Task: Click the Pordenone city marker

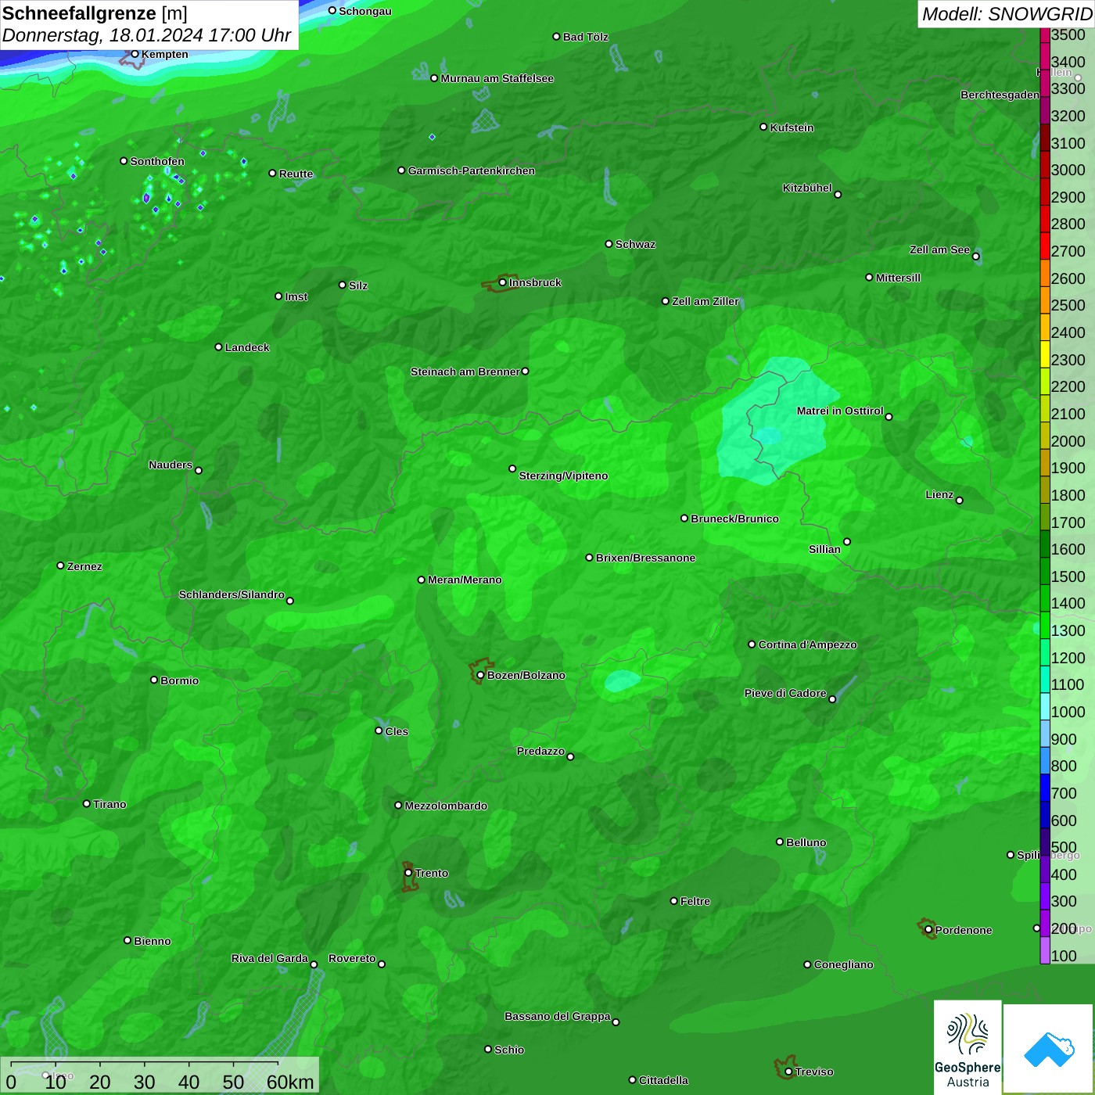Action: coord(928,930)
